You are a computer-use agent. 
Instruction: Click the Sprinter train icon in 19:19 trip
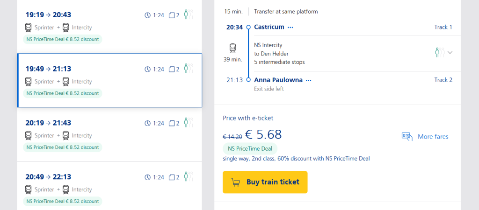28,28
